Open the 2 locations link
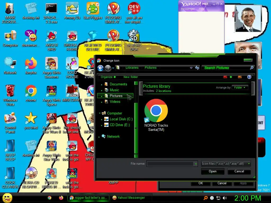 coord(164,91)
